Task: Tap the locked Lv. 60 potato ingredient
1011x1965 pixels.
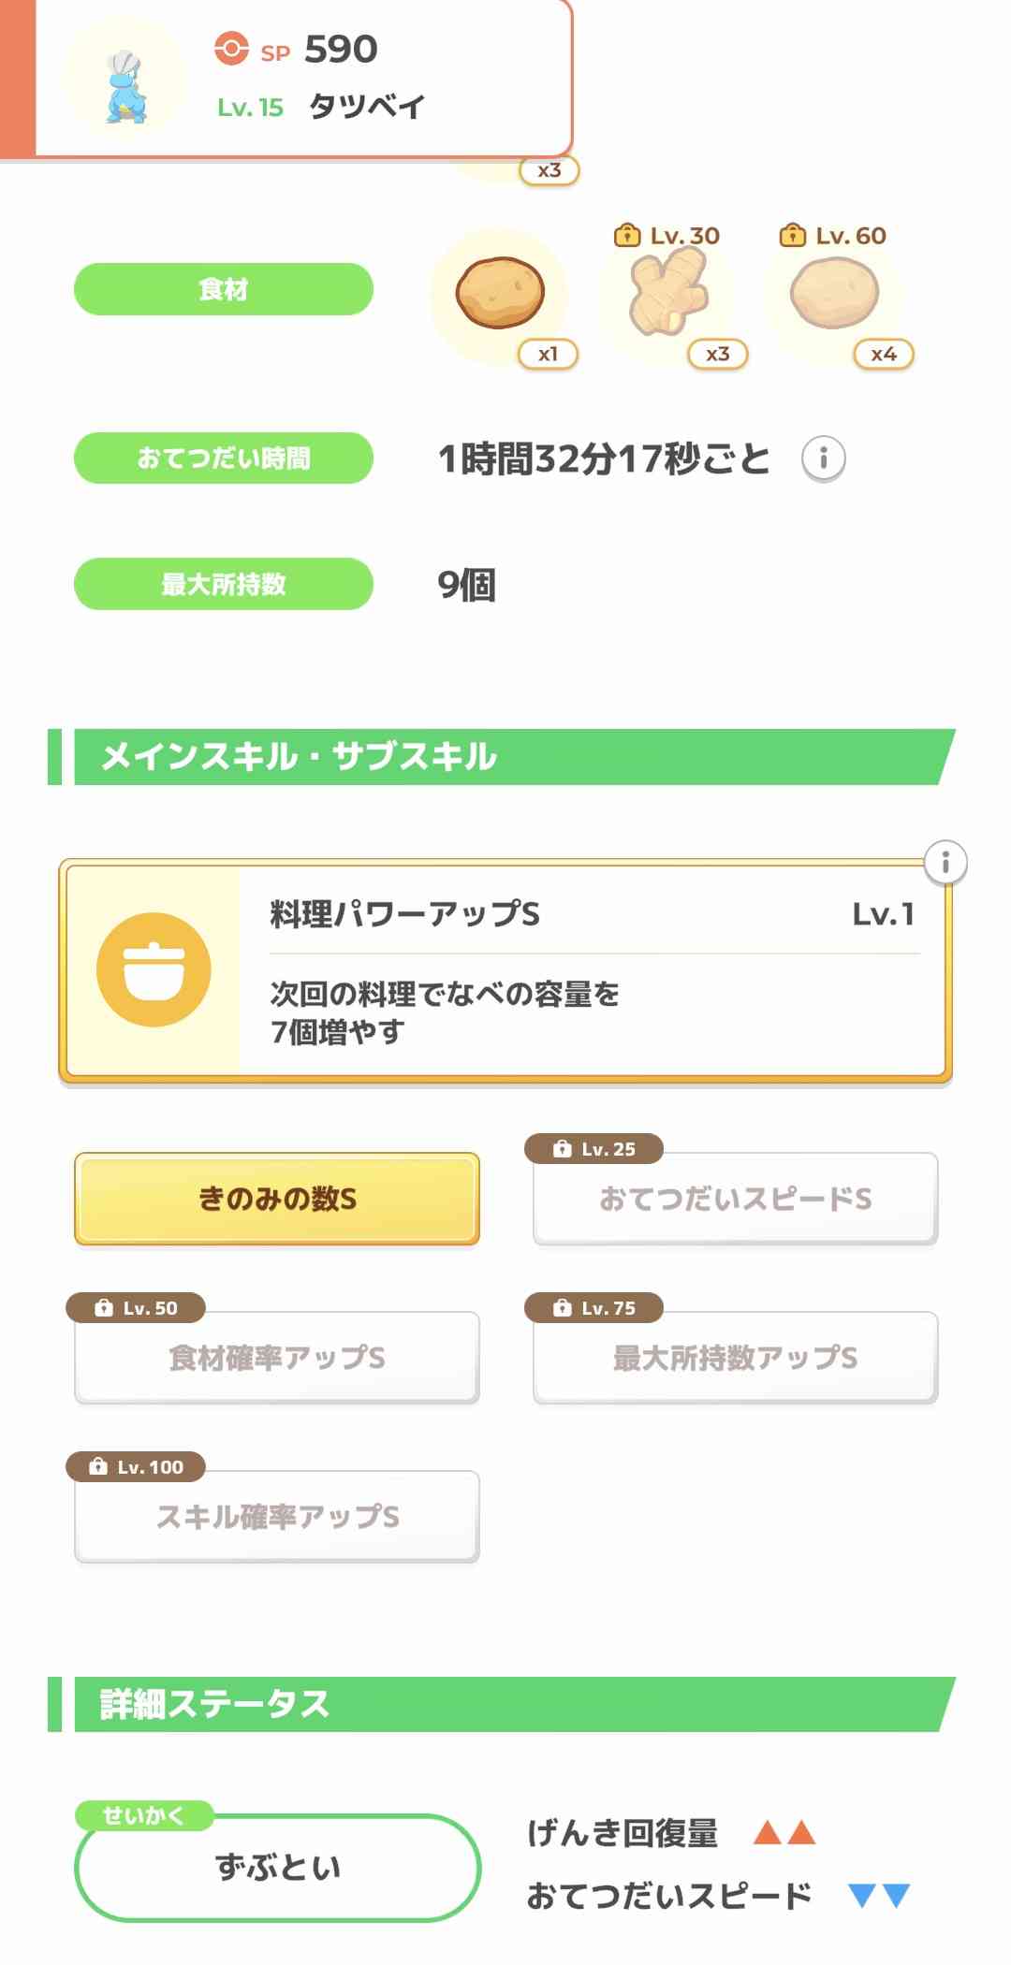Action: [834, 295]
